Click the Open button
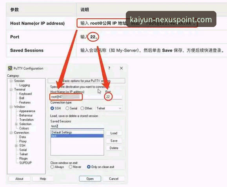This screenshot has height=187, width=227. coord(90,179)
